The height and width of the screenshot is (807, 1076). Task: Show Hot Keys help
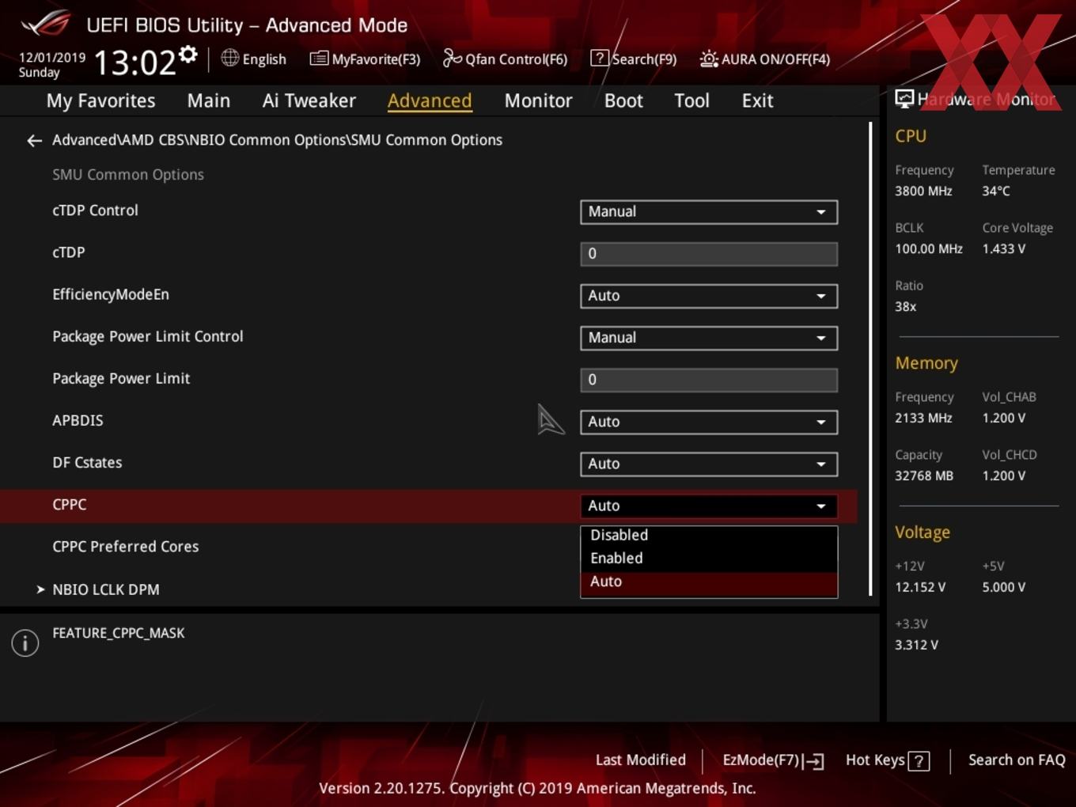point(887,760)
